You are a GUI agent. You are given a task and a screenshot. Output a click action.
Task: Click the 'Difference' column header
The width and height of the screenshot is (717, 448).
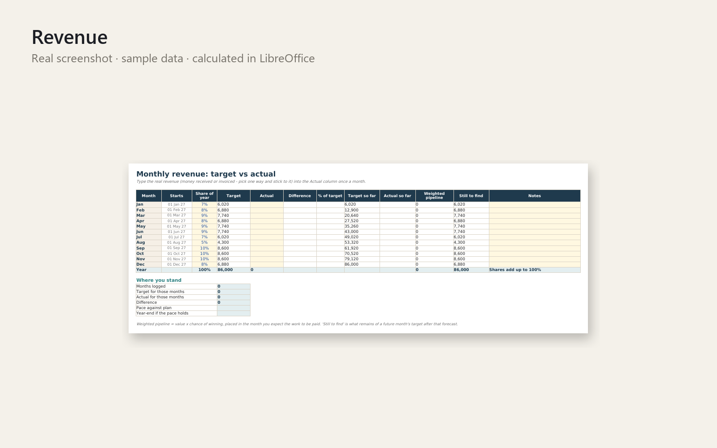point(300,196)
